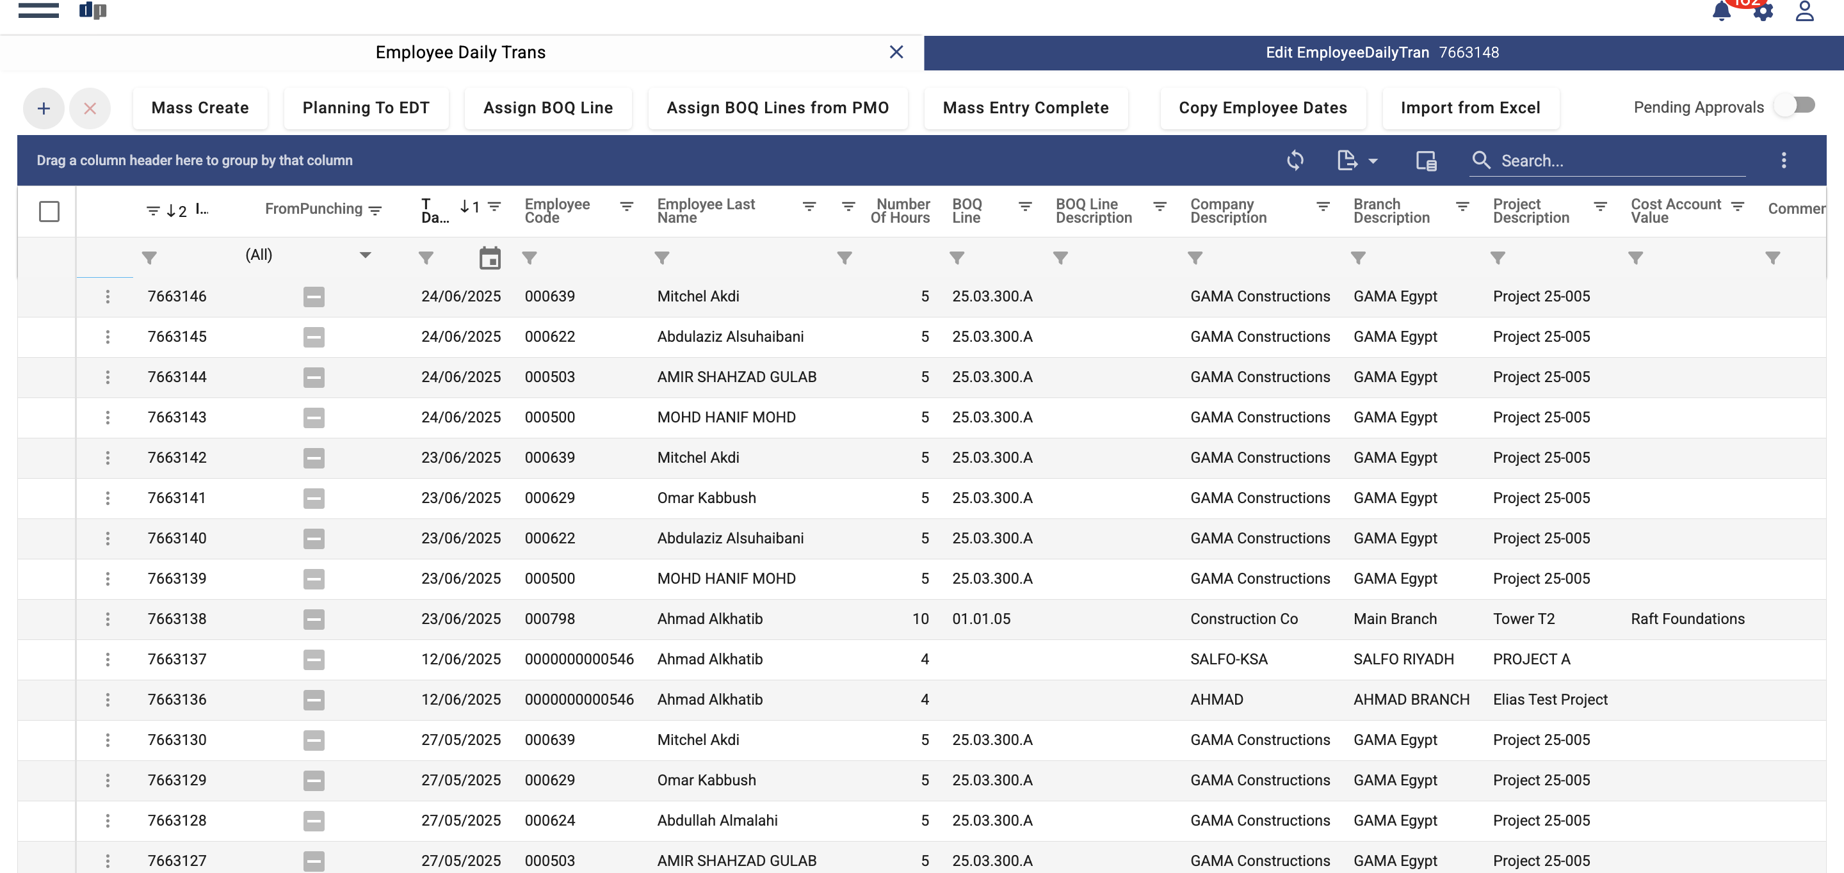This screenshot has width=1844, height=873.
Task: Expand the FromPunching (All) filter dropdown
Action: pos(365,255)
